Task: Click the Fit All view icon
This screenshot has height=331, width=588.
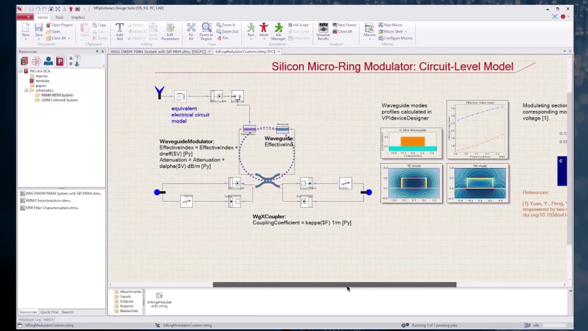Action: tap(190, 30)
